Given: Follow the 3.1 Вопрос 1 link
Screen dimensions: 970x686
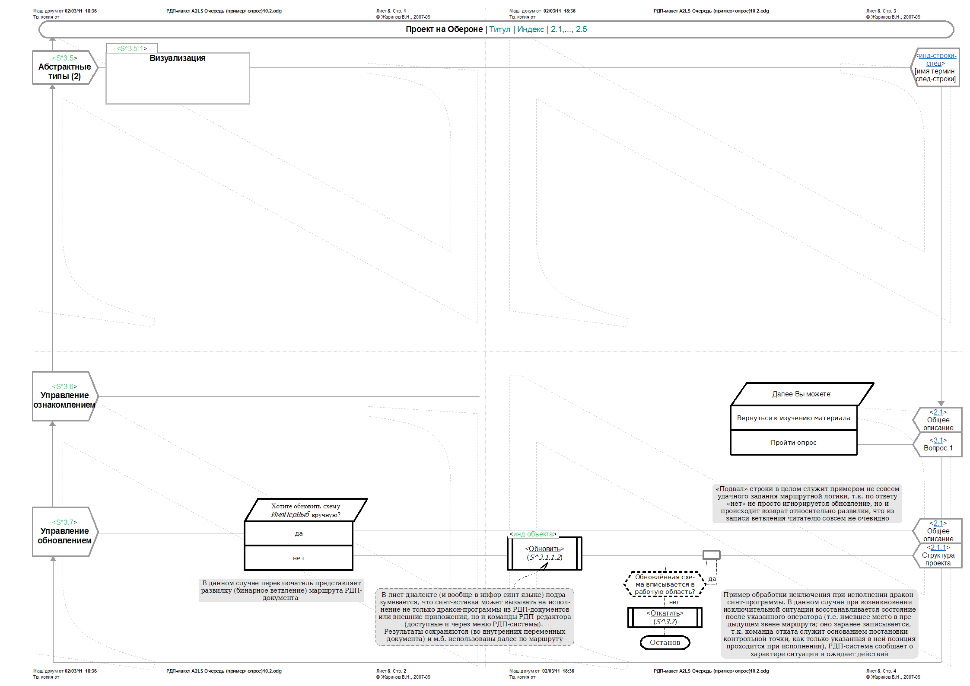Looking at the screenshot, I should pos(938,440).
